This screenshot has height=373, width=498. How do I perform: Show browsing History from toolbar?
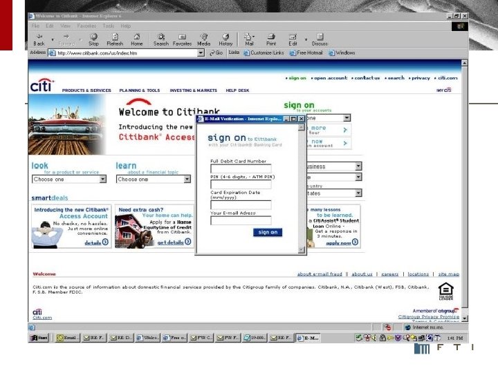225,39
